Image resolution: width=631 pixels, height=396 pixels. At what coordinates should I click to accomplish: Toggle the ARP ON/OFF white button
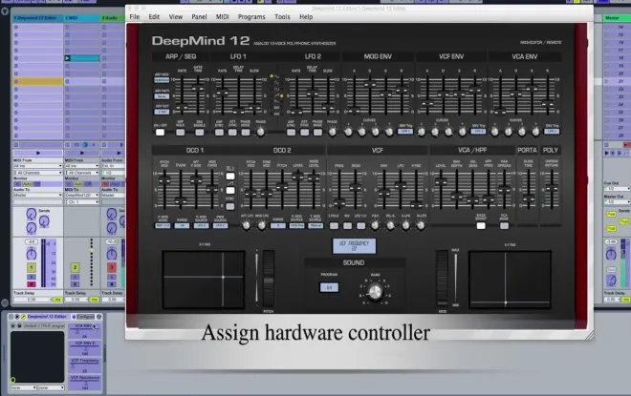[161, 132]
